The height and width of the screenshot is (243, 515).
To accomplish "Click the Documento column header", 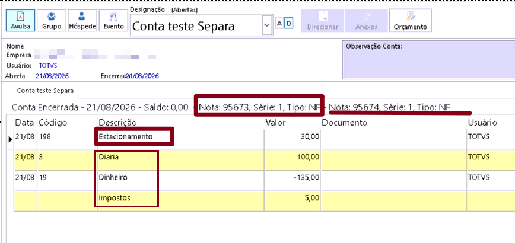I will [x=344, y=123].
